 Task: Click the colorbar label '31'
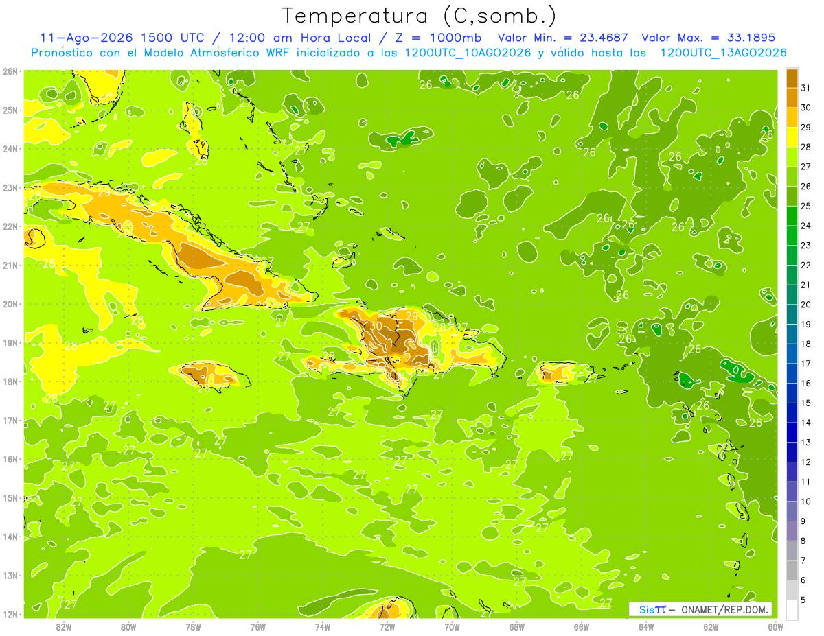(x=806, y=88)
